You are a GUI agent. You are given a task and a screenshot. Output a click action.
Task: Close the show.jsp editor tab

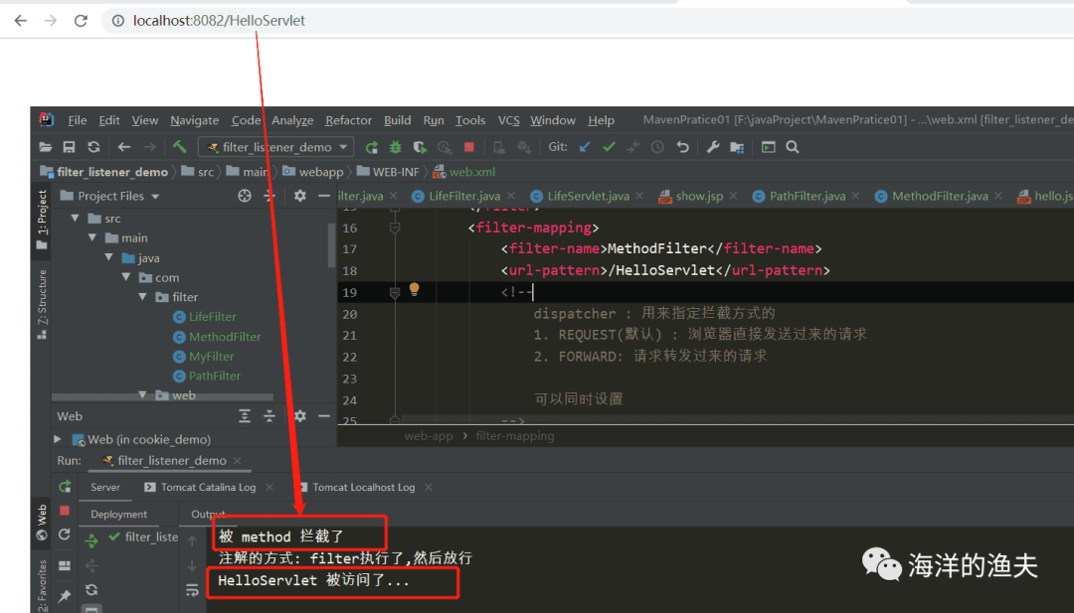click(x=733, y=197)
